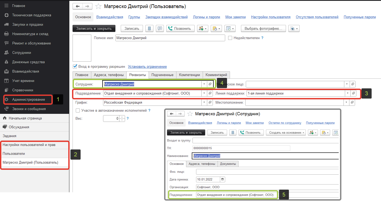
Task: Click the favorite star next to Матреско Дмитрий (Пользователь)
Action: coord(98,6)
